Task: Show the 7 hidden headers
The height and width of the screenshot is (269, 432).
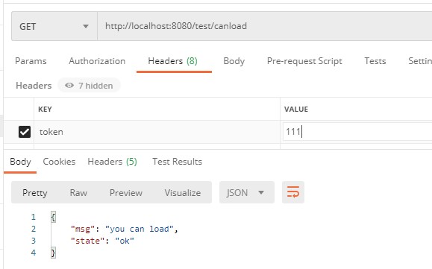Action: [89, 86]
